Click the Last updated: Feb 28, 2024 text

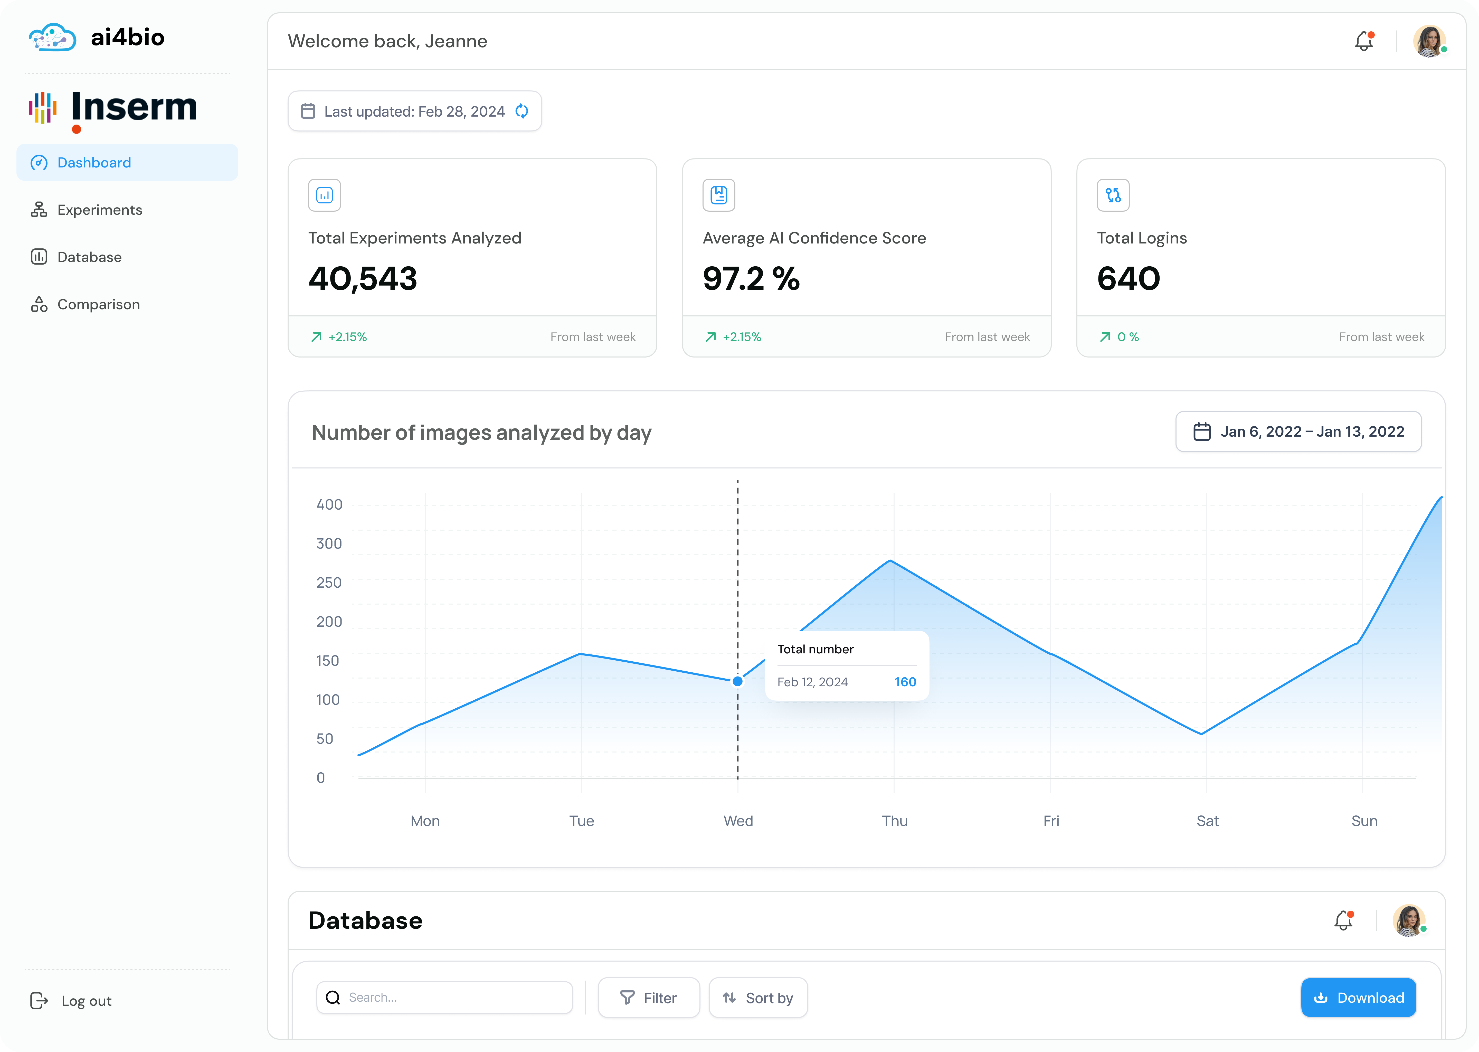pyautogui.click(x=414, y=111)
